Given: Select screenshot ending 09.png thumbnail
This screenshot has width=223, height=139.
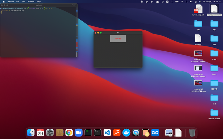Looking at the screenshot, I should (198, 68).
